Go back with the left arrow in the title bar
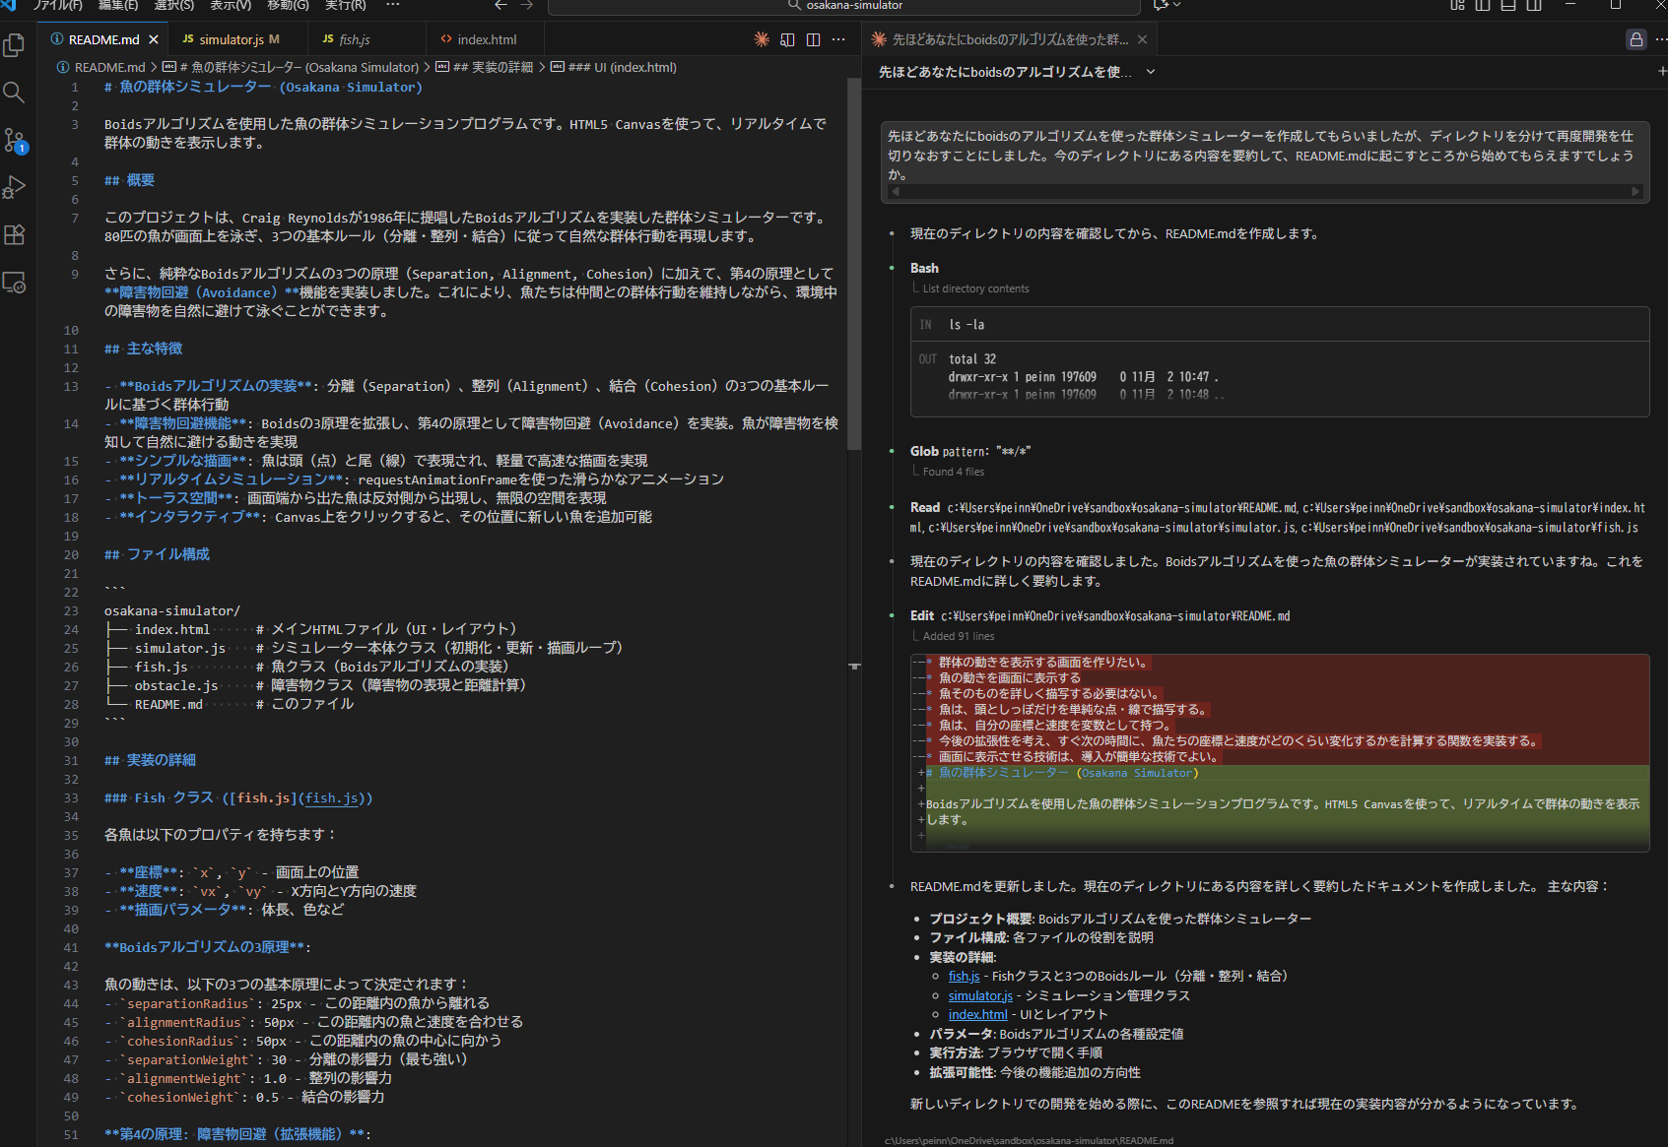The height and width of the screenshot is (1147, 1668). (x=500, y=5)
